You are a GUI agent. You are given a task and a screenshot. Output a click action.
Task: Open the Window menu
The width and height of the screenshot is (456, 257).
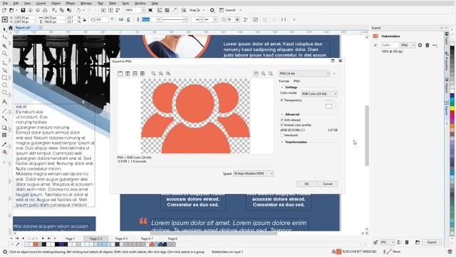(x=140, y=3)
